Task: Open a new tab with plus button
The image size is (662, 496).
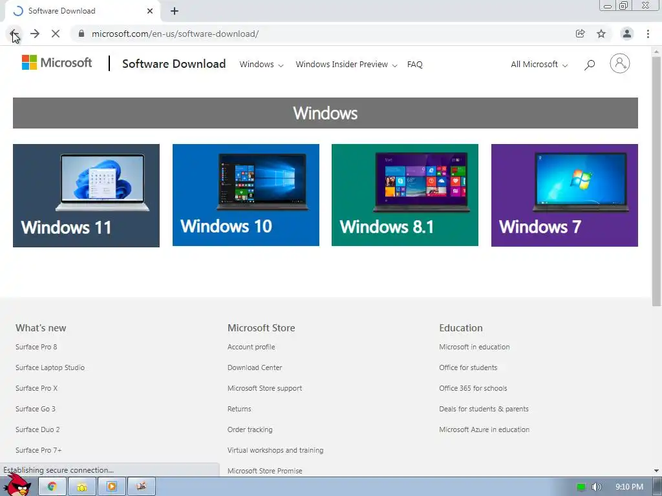Action: point(175,11)
